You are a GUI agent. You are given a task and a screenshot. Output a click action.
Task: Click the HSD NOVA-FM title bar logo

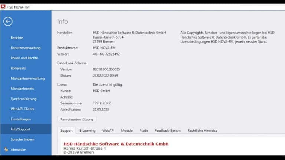(3, 7)
